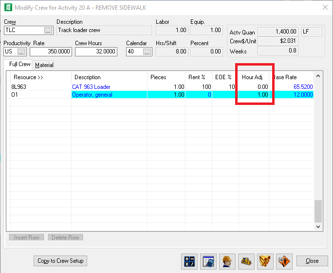Select the Full Crew tab
This screenshot has width=333, height=273.
coord(19,65)
